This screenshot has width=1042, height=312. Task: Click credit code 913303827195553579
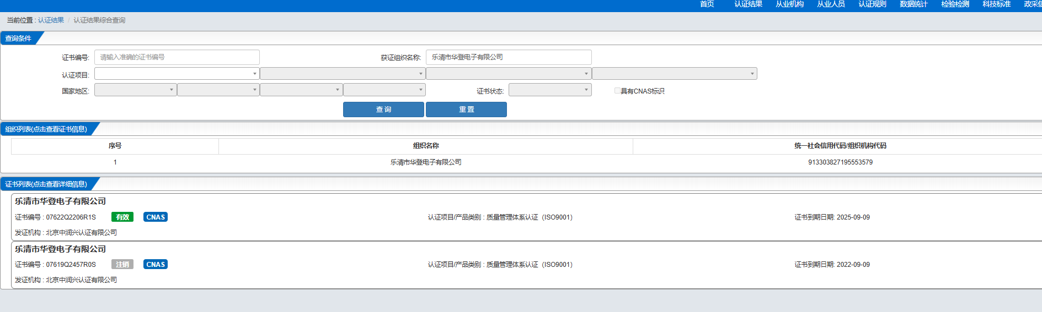840,162
